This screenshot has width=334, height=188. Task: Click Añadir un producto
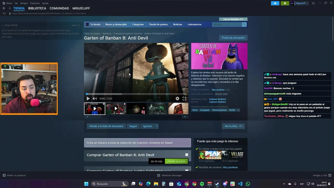click(14, 175)
